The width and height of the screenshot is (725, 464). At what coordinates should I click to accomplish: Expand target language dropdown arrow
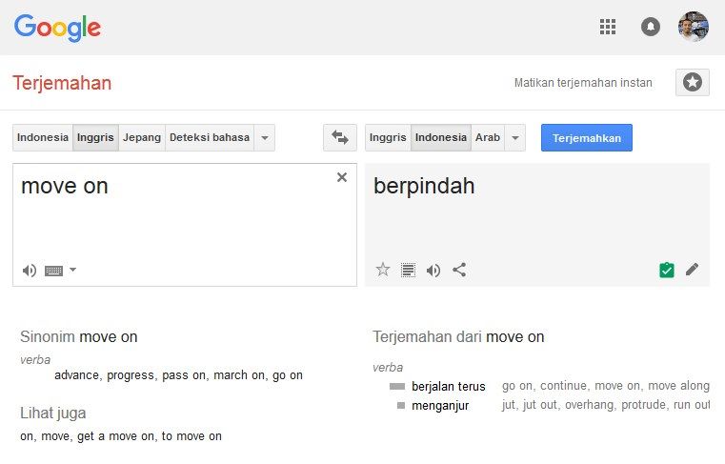515,137
